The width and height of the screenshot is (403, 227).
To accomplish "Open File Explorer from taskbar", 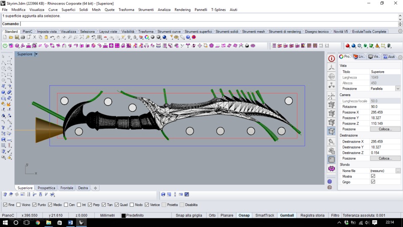I will [x=48, y=223].
